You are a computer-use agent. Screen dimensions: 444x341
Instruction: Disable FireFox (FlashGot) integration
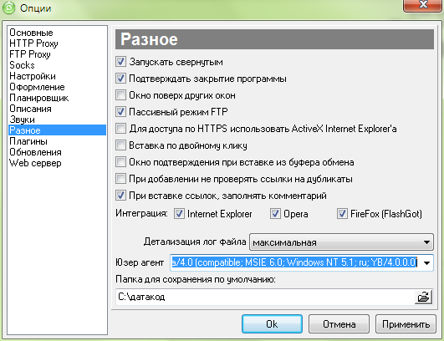pos(342,214)
